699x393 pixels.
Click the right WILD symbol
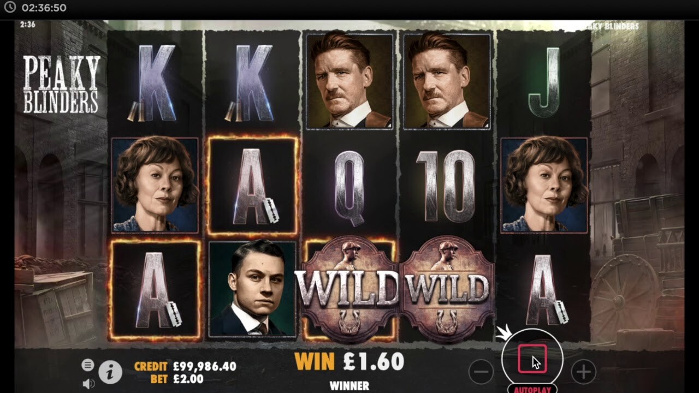pos(447,289)
